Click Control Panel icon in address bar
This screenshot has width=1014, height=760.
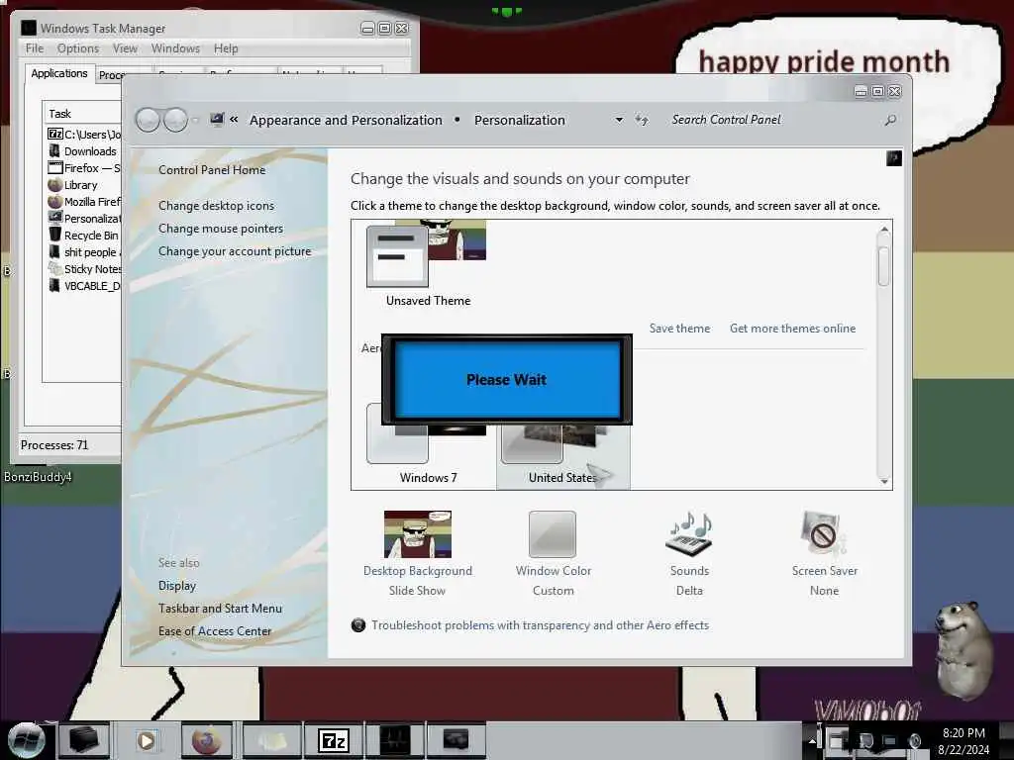click(x=217, y=120)
